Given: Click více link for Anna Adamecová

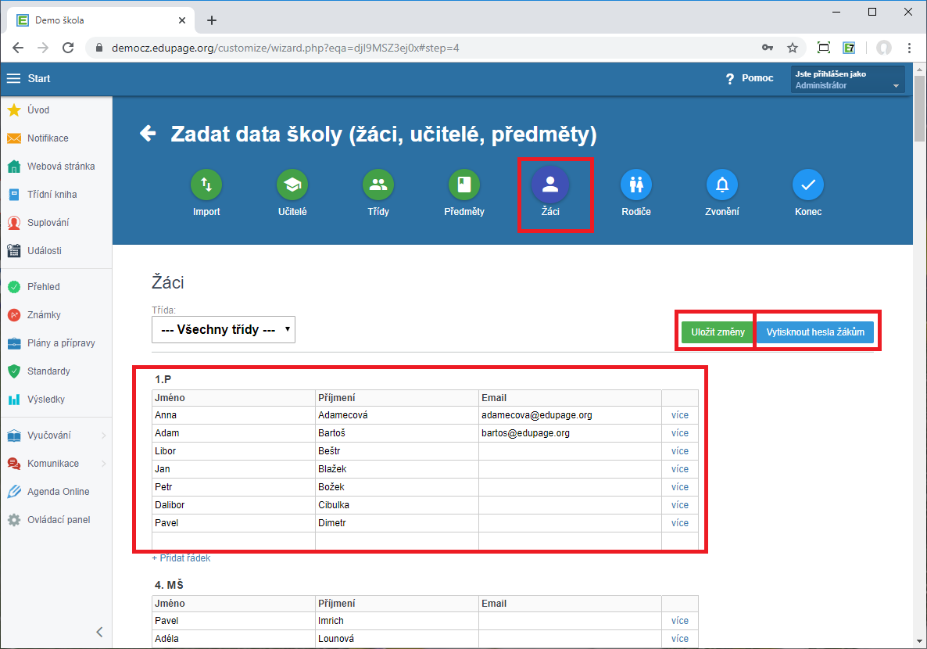Looking at the screenshot, I should (679, 415).
